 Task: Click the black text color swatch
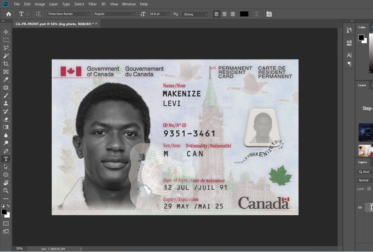tap(244, 14)
